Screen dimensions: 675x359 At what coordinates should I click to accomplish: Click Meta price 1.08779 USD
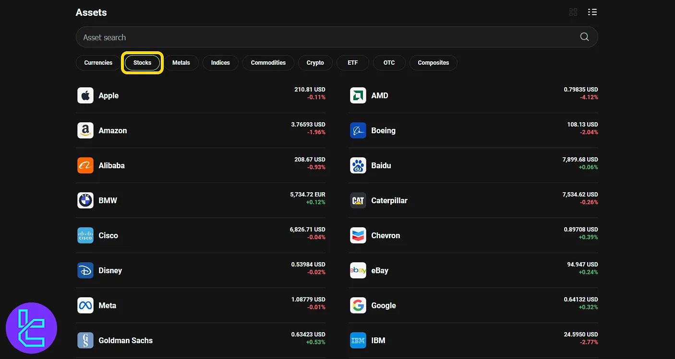pos(308,300)
